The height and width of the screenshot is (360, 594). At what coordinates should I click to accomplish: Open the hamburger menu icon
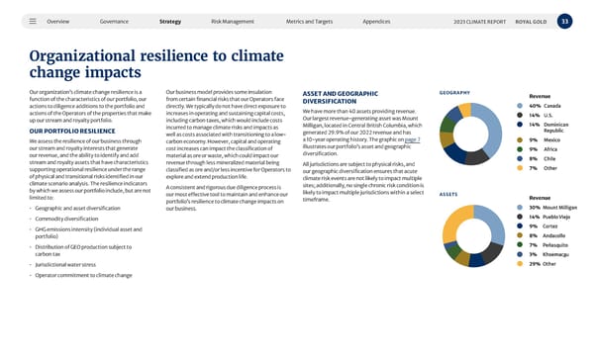pos(33,21)
